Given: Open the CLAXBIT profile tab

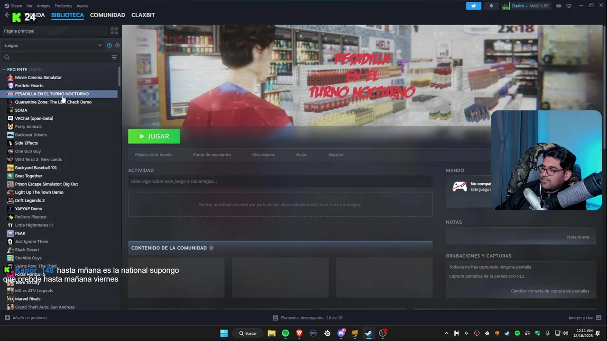Looking at the screenshot, I should 143,15.
